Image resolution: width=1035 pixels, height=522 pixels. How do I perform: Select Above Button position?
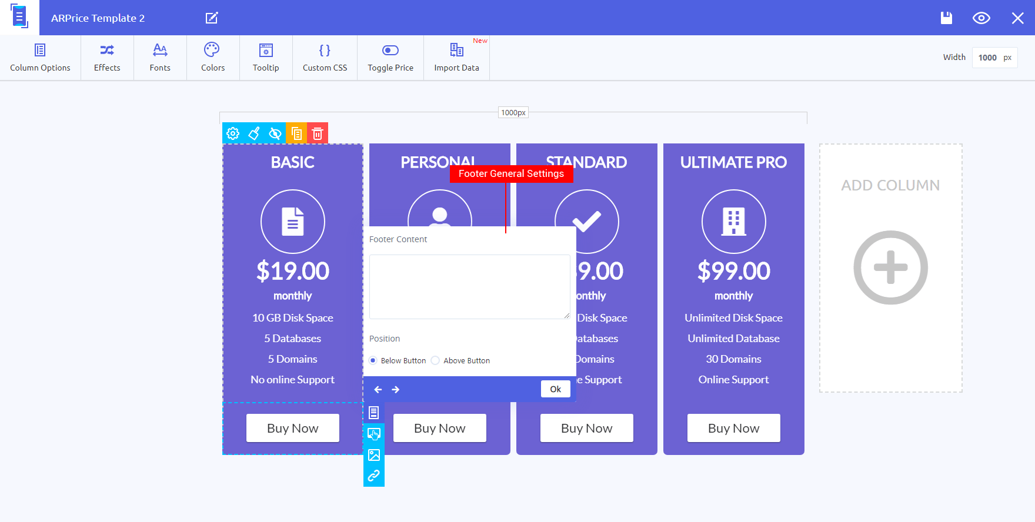tap(435, 360)
